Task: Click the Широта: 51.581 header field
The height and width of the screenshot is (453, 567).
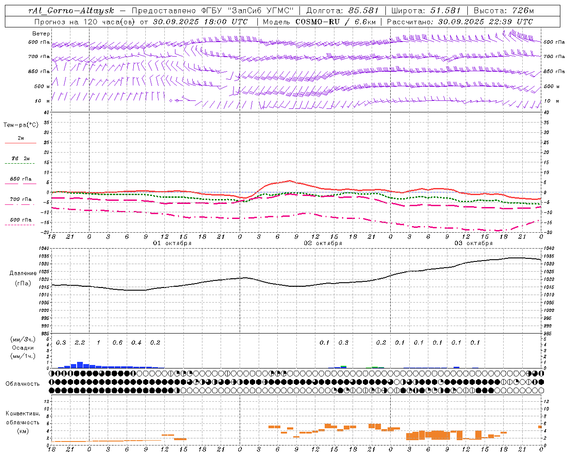Action: point(426,10)
